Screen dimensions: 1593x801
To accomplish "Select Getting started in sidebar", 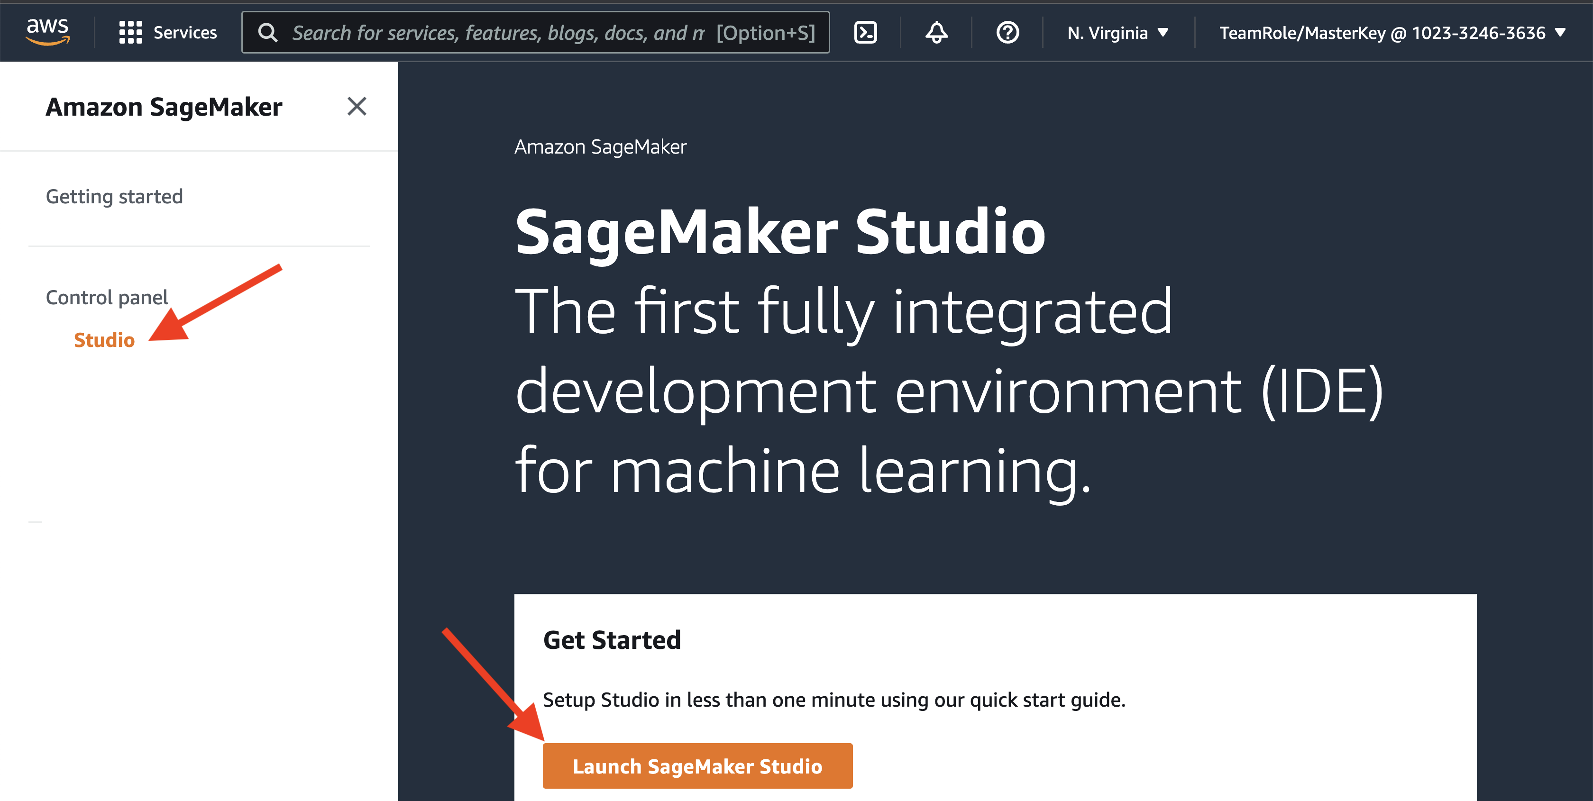I will coord(114,197).
